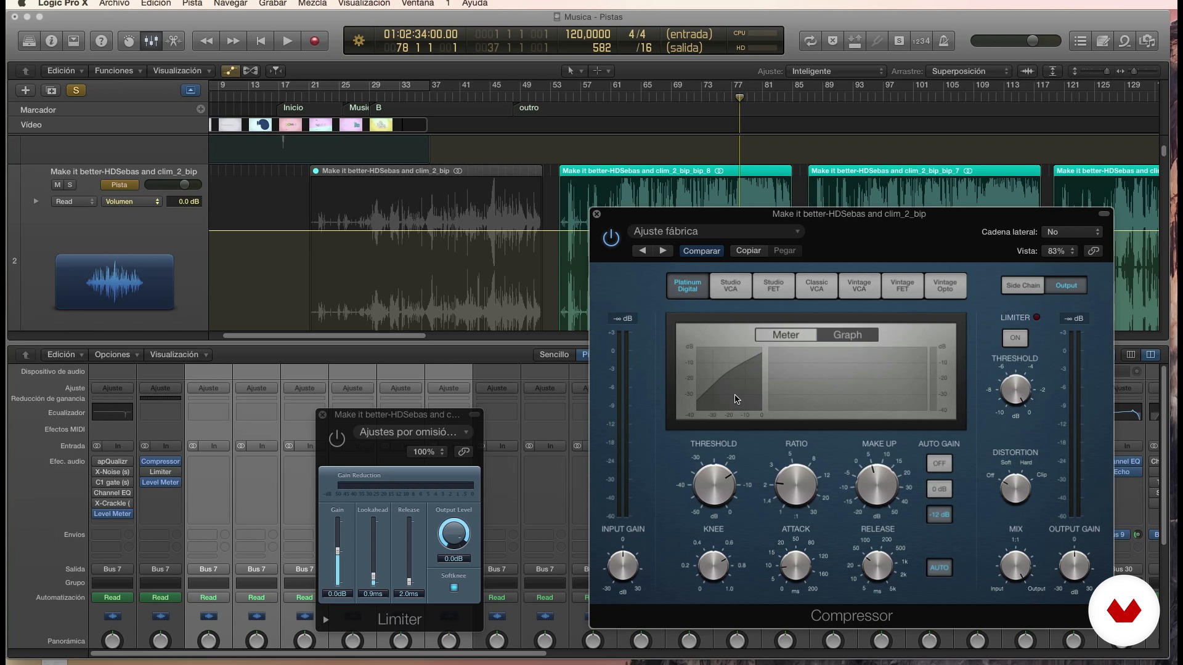The image size is (1183, 665).
Task: Open the Limiter Ajustes por omisión dropdown
Action: click(x=413, y=432)
